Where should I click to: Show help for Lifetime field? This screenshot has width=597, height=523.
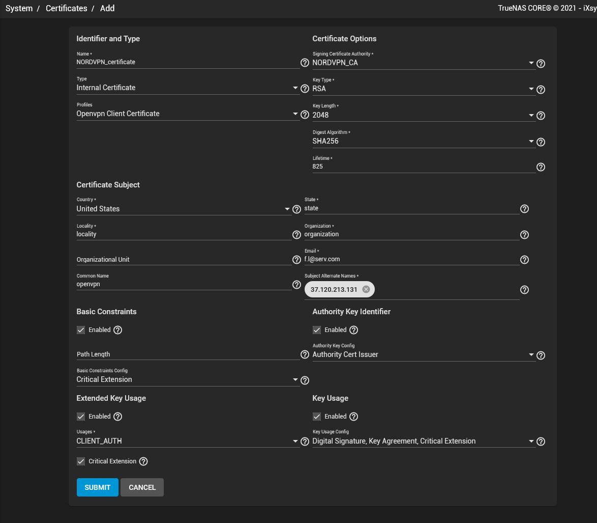[541, 167]
